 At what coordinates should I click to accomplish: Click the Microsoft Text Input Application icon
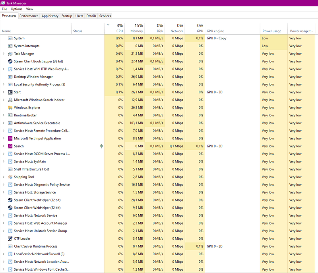coord(10,138)
